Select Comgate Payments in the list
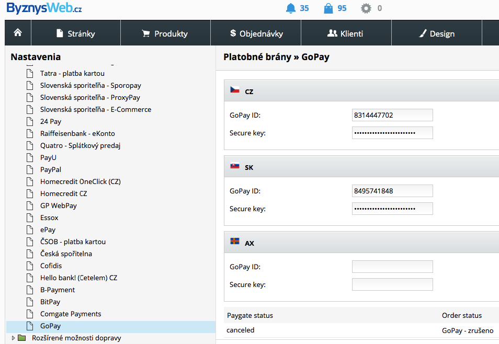This screenshot has width=499, height=344. (x=71, y=314)
